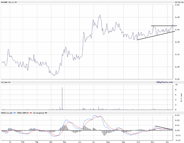Click the Volume legend marker
This screenshot has height=143, width=184.
point(9,82)
